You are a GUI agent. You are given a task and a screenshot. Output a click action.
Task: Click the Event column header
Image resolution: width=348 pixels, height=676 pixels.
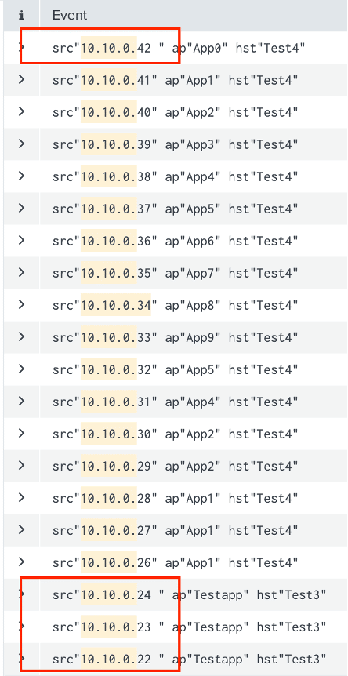(x=70, y=16)
